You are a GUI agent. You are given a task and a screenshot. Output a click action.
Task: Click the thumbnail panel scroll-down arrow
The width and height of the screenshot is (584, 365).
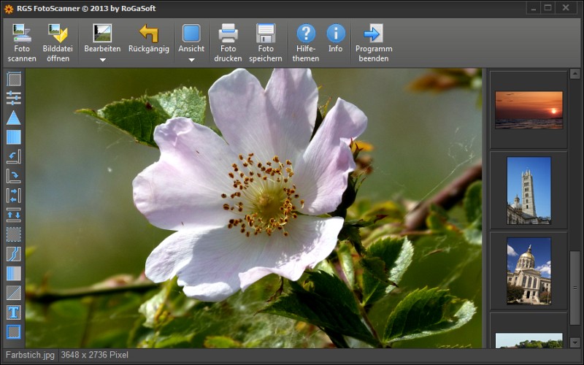575,342
